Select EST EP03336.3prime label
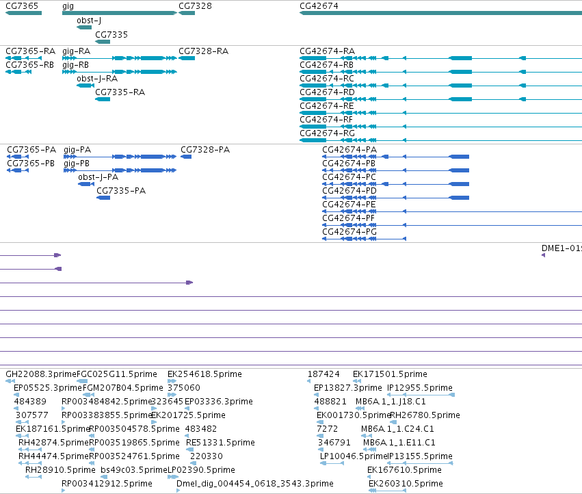 pyautogui.click(x=219, y=402)
